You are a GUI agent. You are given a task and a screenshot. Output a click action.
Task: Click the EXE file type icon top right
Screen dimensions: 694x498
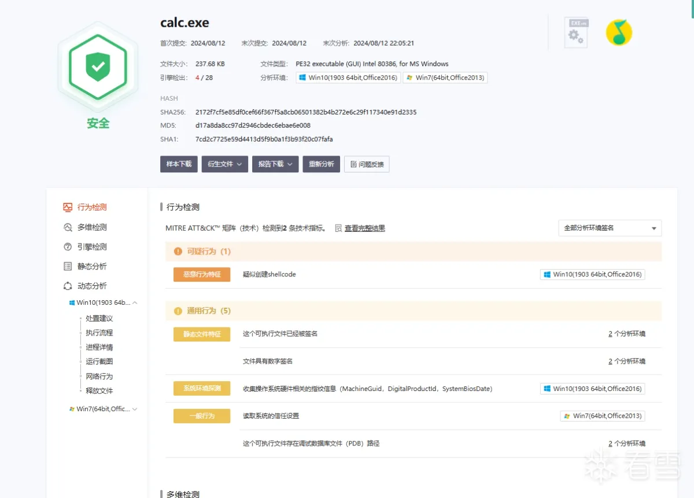tap(575, 33)
